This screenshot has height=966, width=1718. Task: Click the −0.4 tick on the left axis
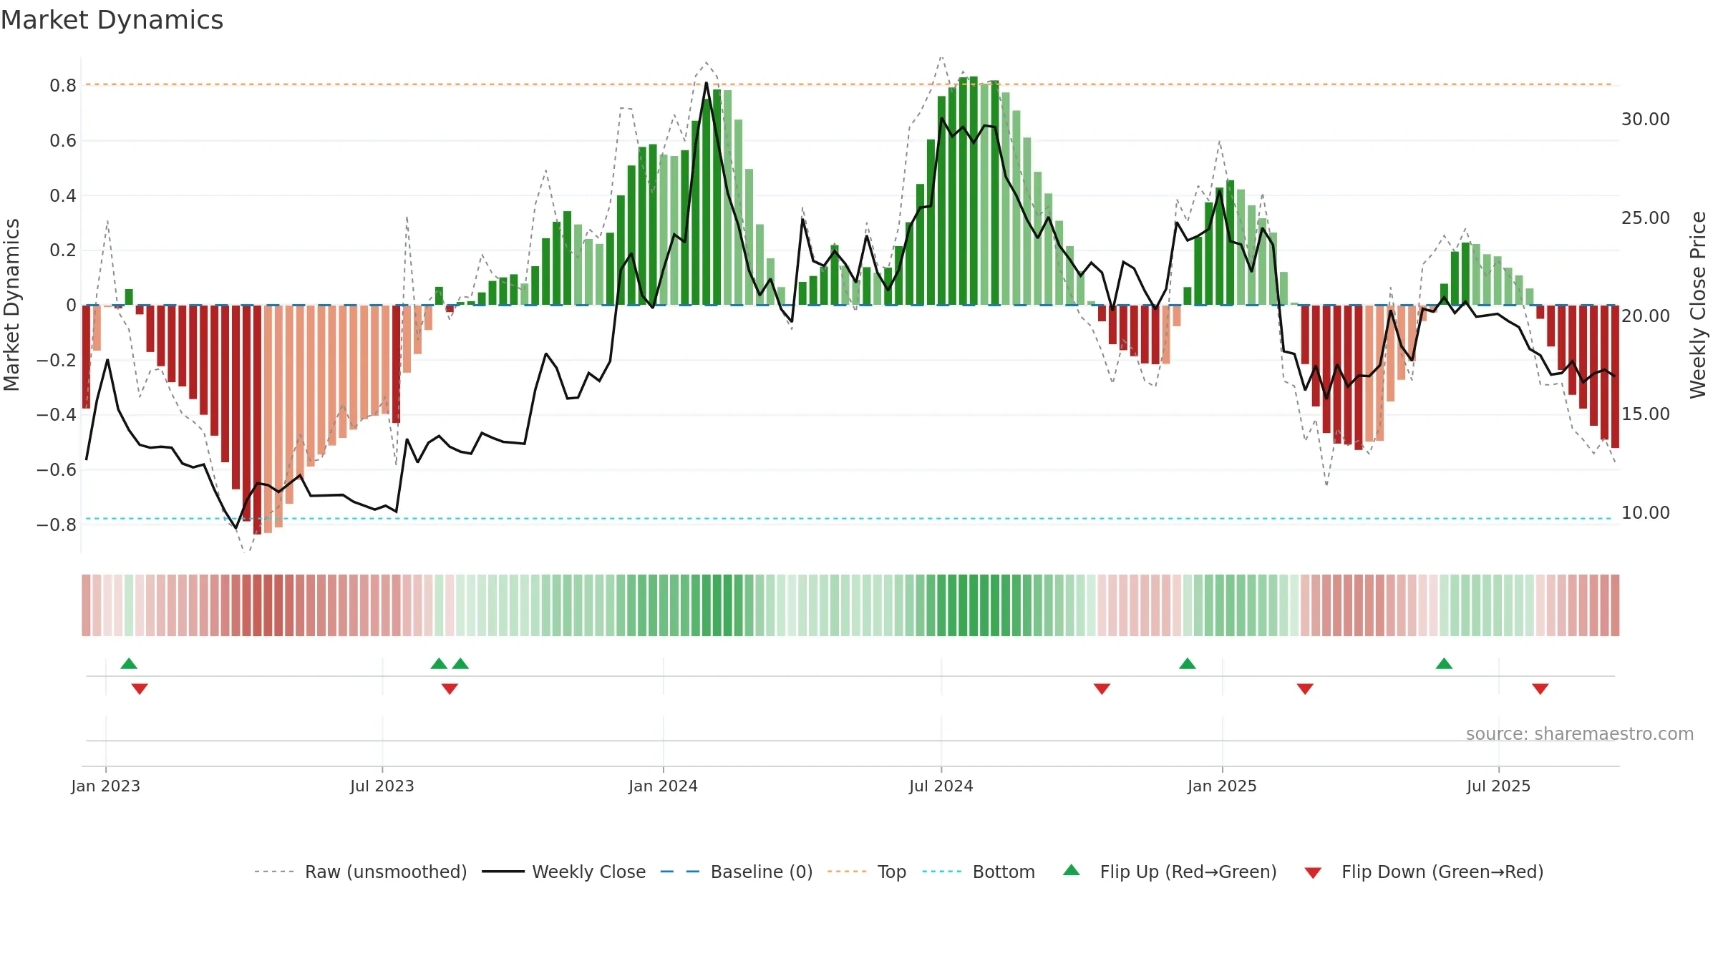coord(57,415)
